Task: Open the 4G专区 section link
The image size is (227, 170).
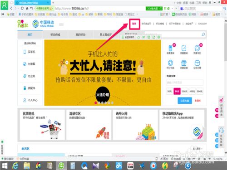Action: 25,149
